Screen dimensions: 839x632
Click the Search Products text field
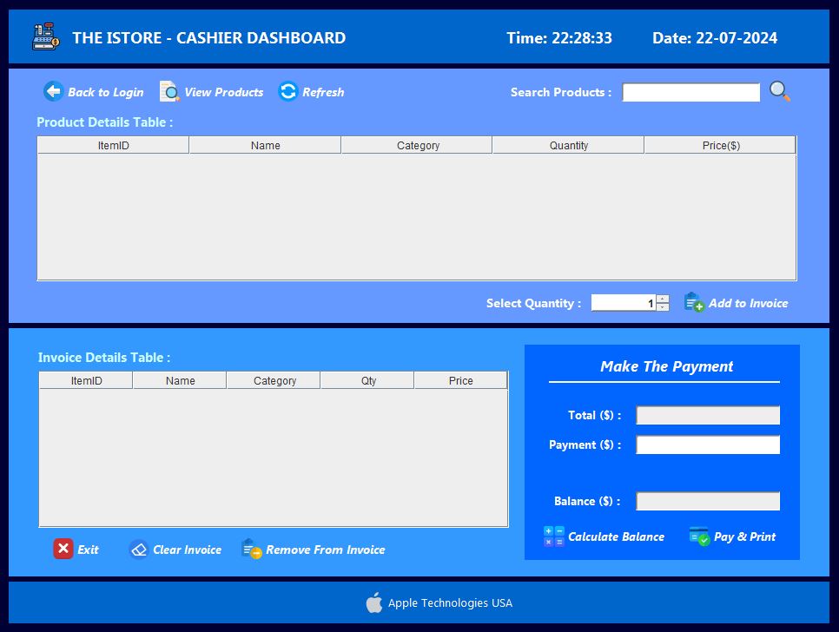[690, 92]
